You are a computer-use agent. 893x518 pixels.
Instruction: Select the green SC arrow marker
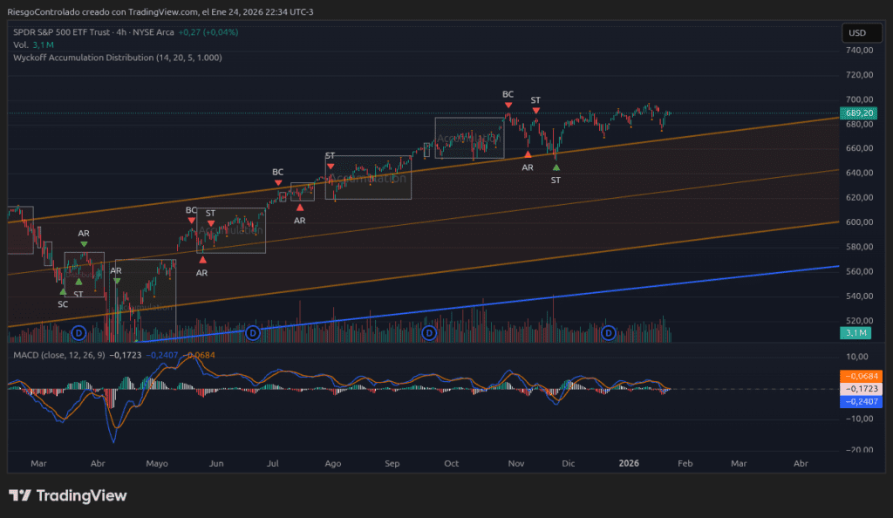click(63, 292)
